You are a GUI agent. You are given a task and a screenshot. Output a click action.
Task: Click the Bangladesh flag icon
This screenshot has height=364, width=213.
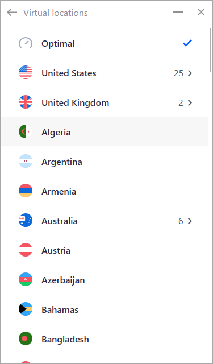pos(26,339)
